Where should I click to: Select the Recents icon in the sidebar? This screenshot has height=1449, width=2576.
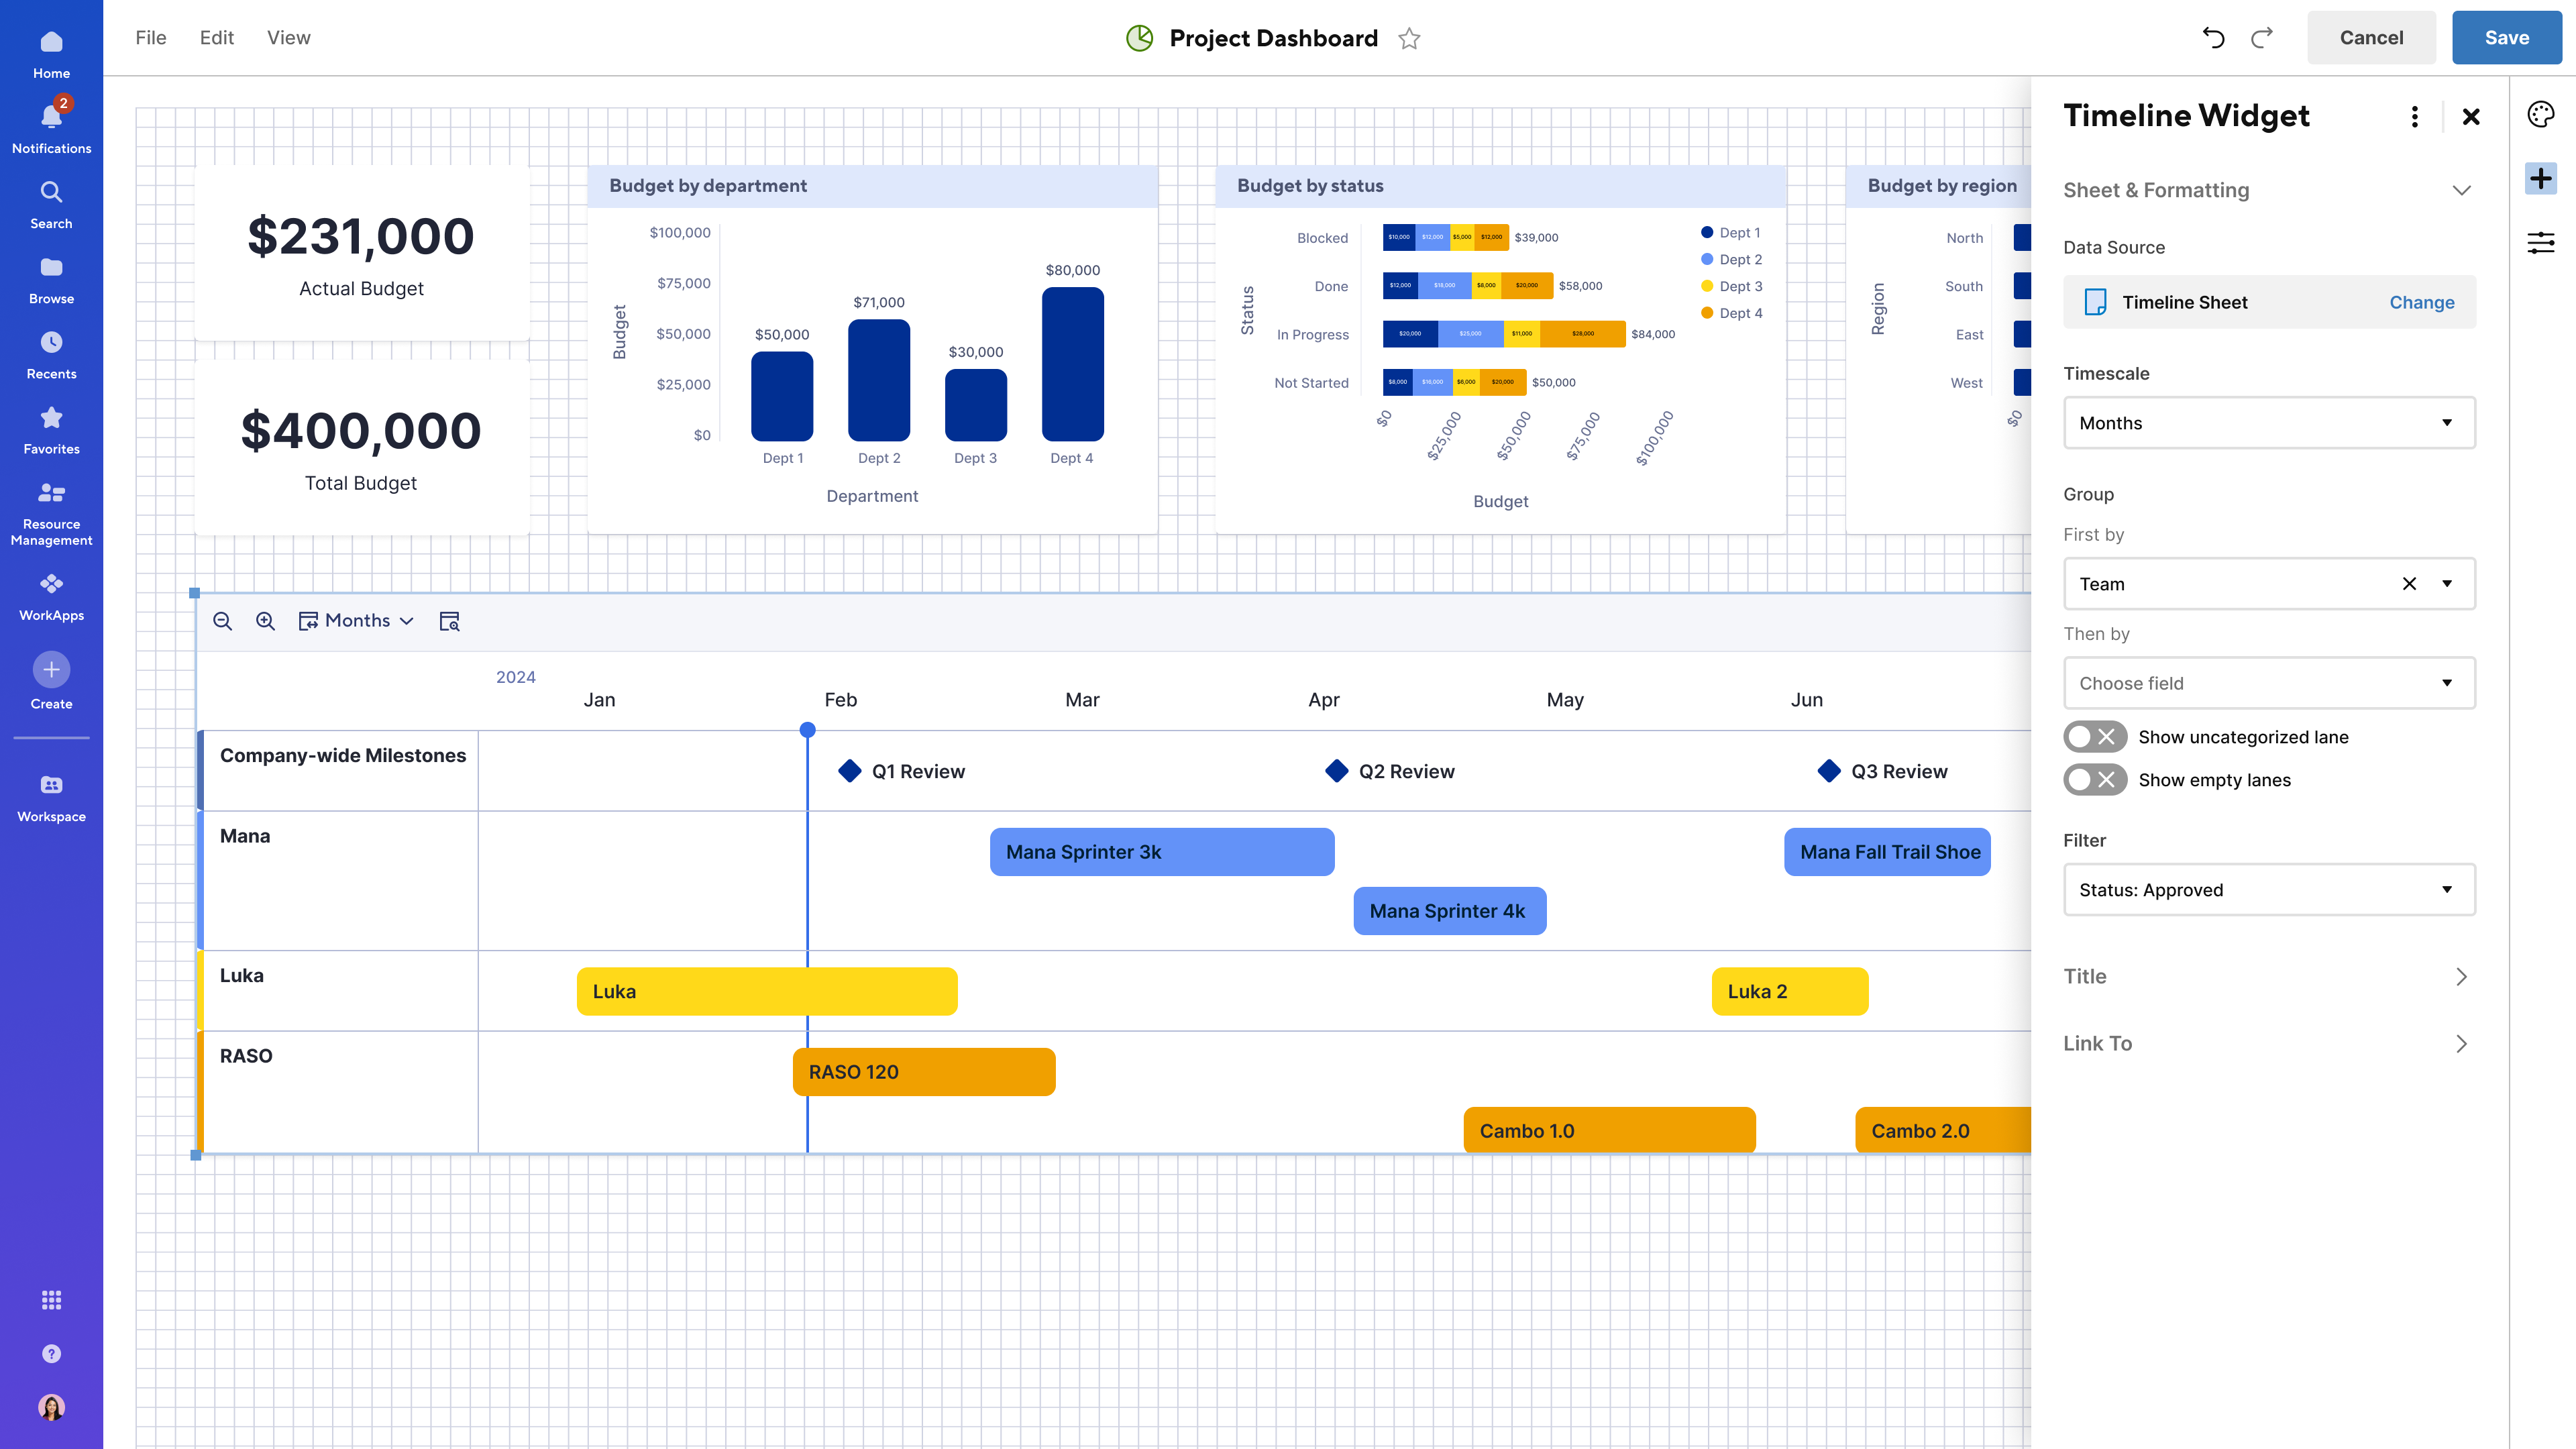[x=51, y=342]
